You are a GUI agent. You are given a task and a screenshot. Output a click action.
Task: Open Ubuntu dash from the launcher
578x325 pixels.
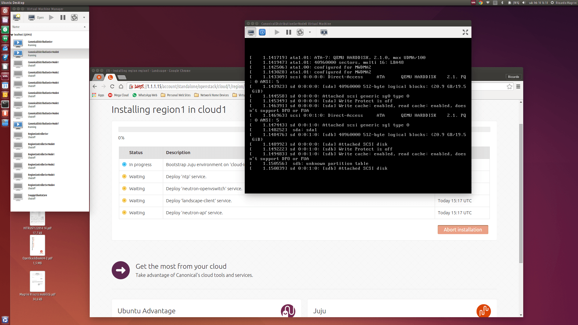[5, 11]
